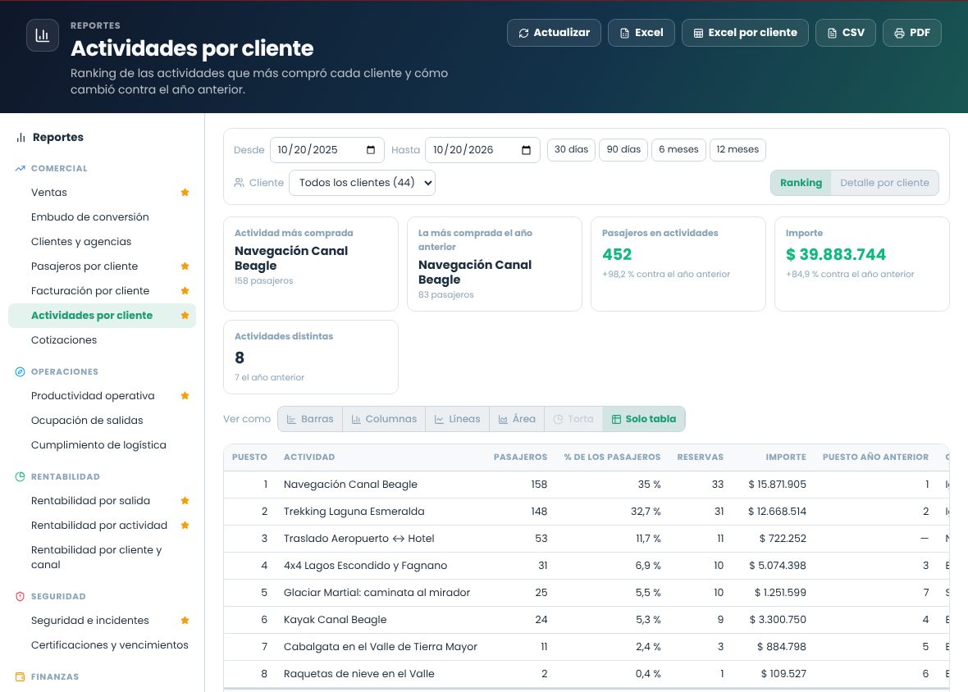968x692 pixels.
Task: Open the Todos los clientes dropdown
Action: coord(363,183)
